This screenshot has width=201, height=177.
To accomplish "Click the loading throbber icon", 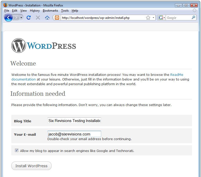I will click(195, 10).
